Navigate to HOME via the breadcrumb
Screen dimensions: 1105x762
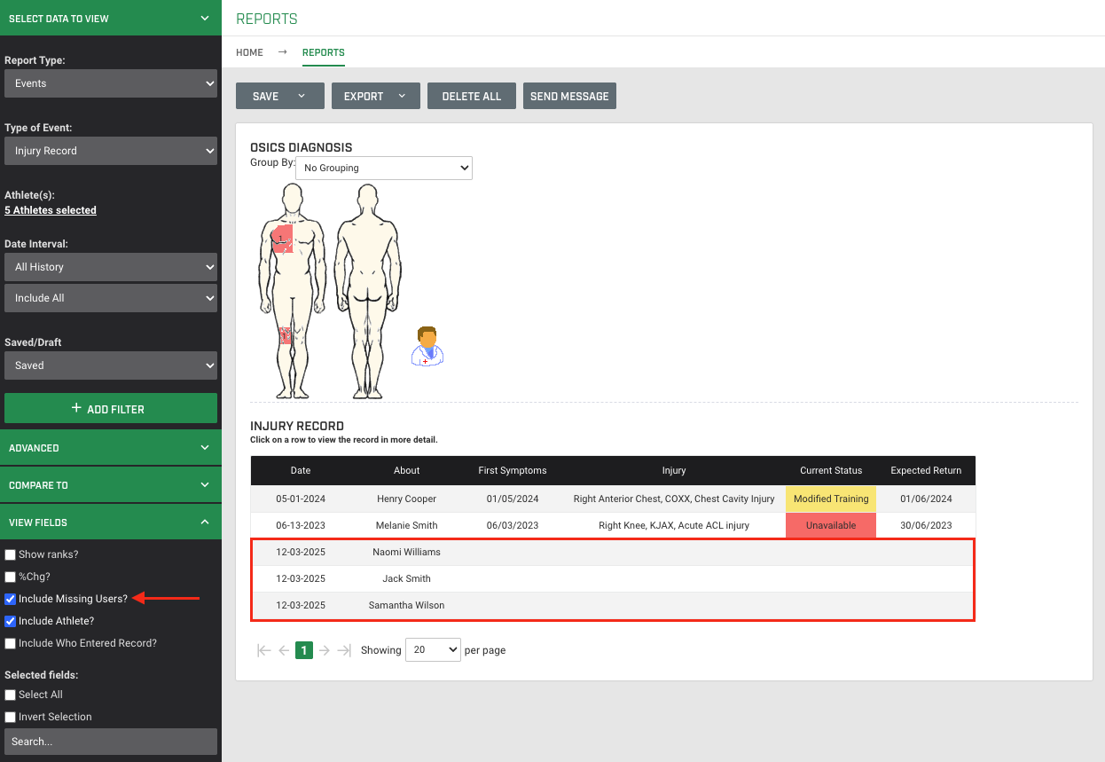(x=249, y=52)
